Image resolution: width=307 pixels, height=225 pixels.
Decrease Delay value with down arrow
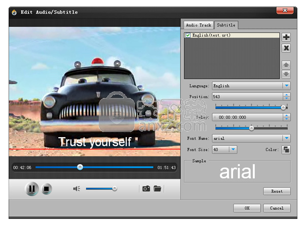[287, 119]
